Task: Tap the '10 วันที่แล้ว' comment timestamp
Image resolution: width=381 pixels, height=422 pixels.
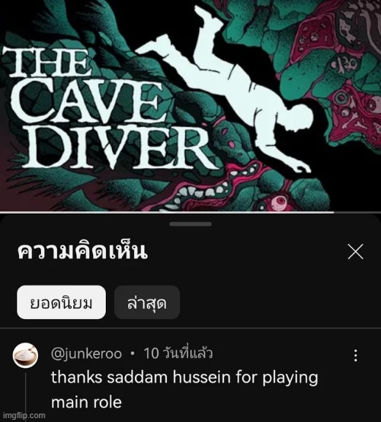Action: tap(178, 353)
